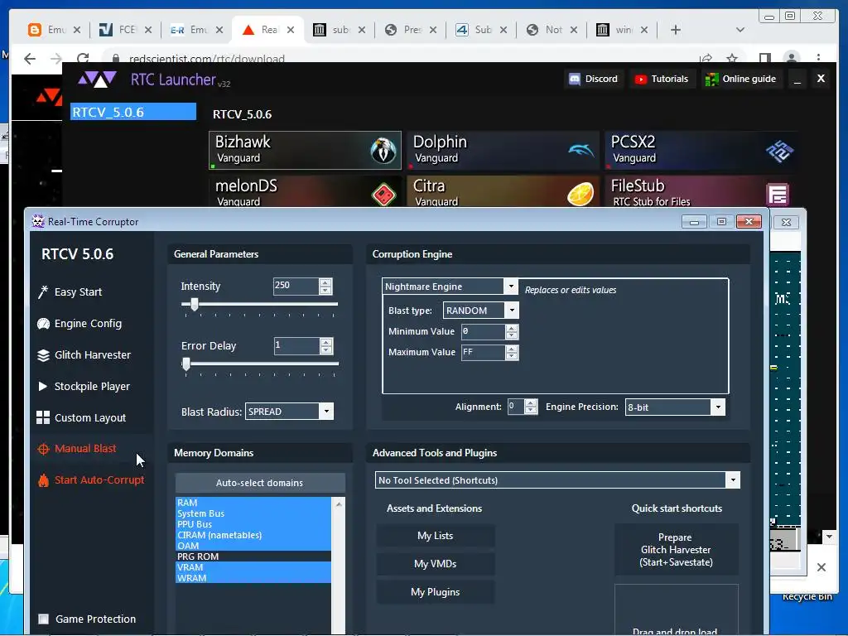Click Citra orange fruit icon

581,194
